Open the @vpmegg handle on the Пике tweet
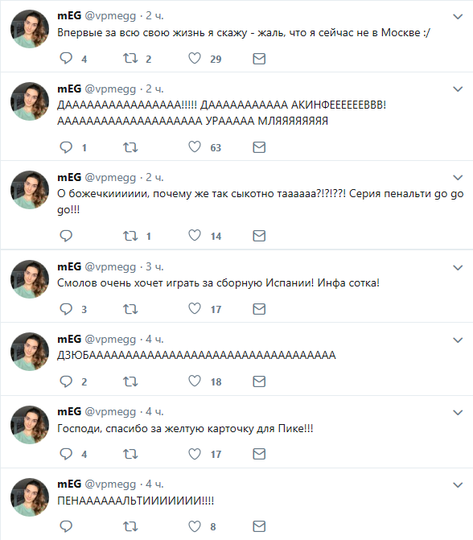The image size is (473, 540). tap(110, 411)
